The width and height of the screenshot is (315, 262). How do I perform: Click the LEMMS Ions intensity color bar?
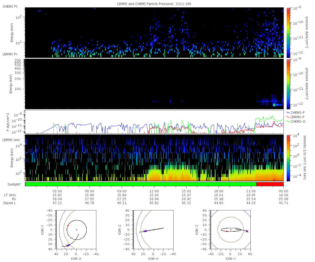pyautogui.click(x=288, y=158)
